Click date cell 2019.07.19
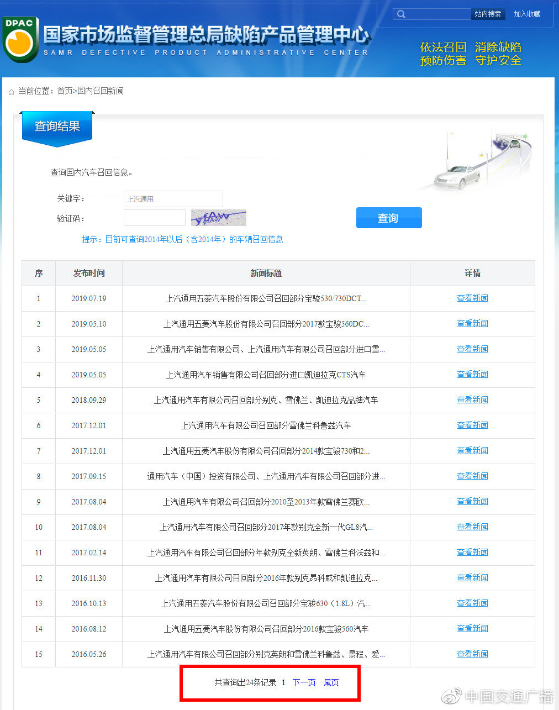This screenshot has height=710, width=559. [x=89, y=298]
